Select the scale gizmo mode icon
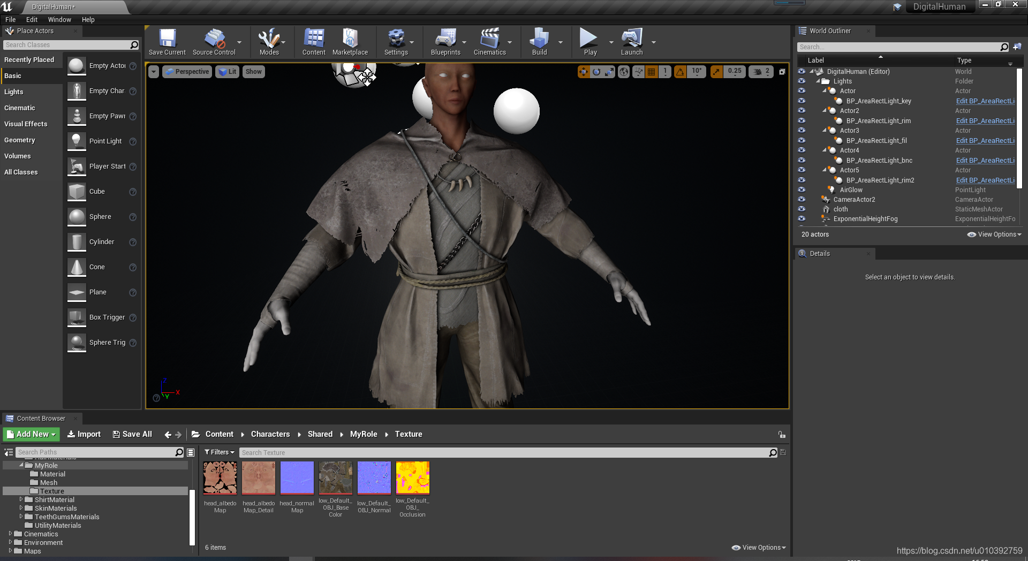This screenshot has width=1028, height=561. (x=609, y=72)
